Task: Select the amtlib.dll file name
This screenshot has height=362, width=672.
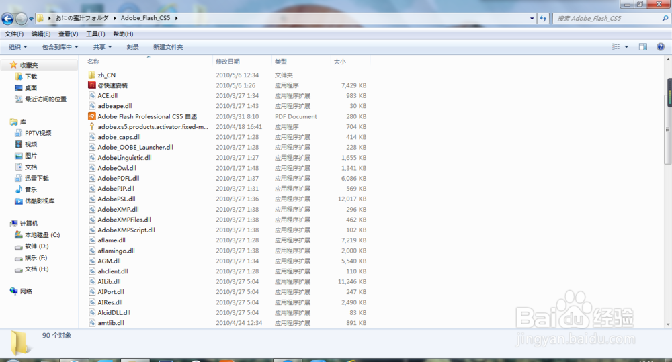Action: coord(111,323)
